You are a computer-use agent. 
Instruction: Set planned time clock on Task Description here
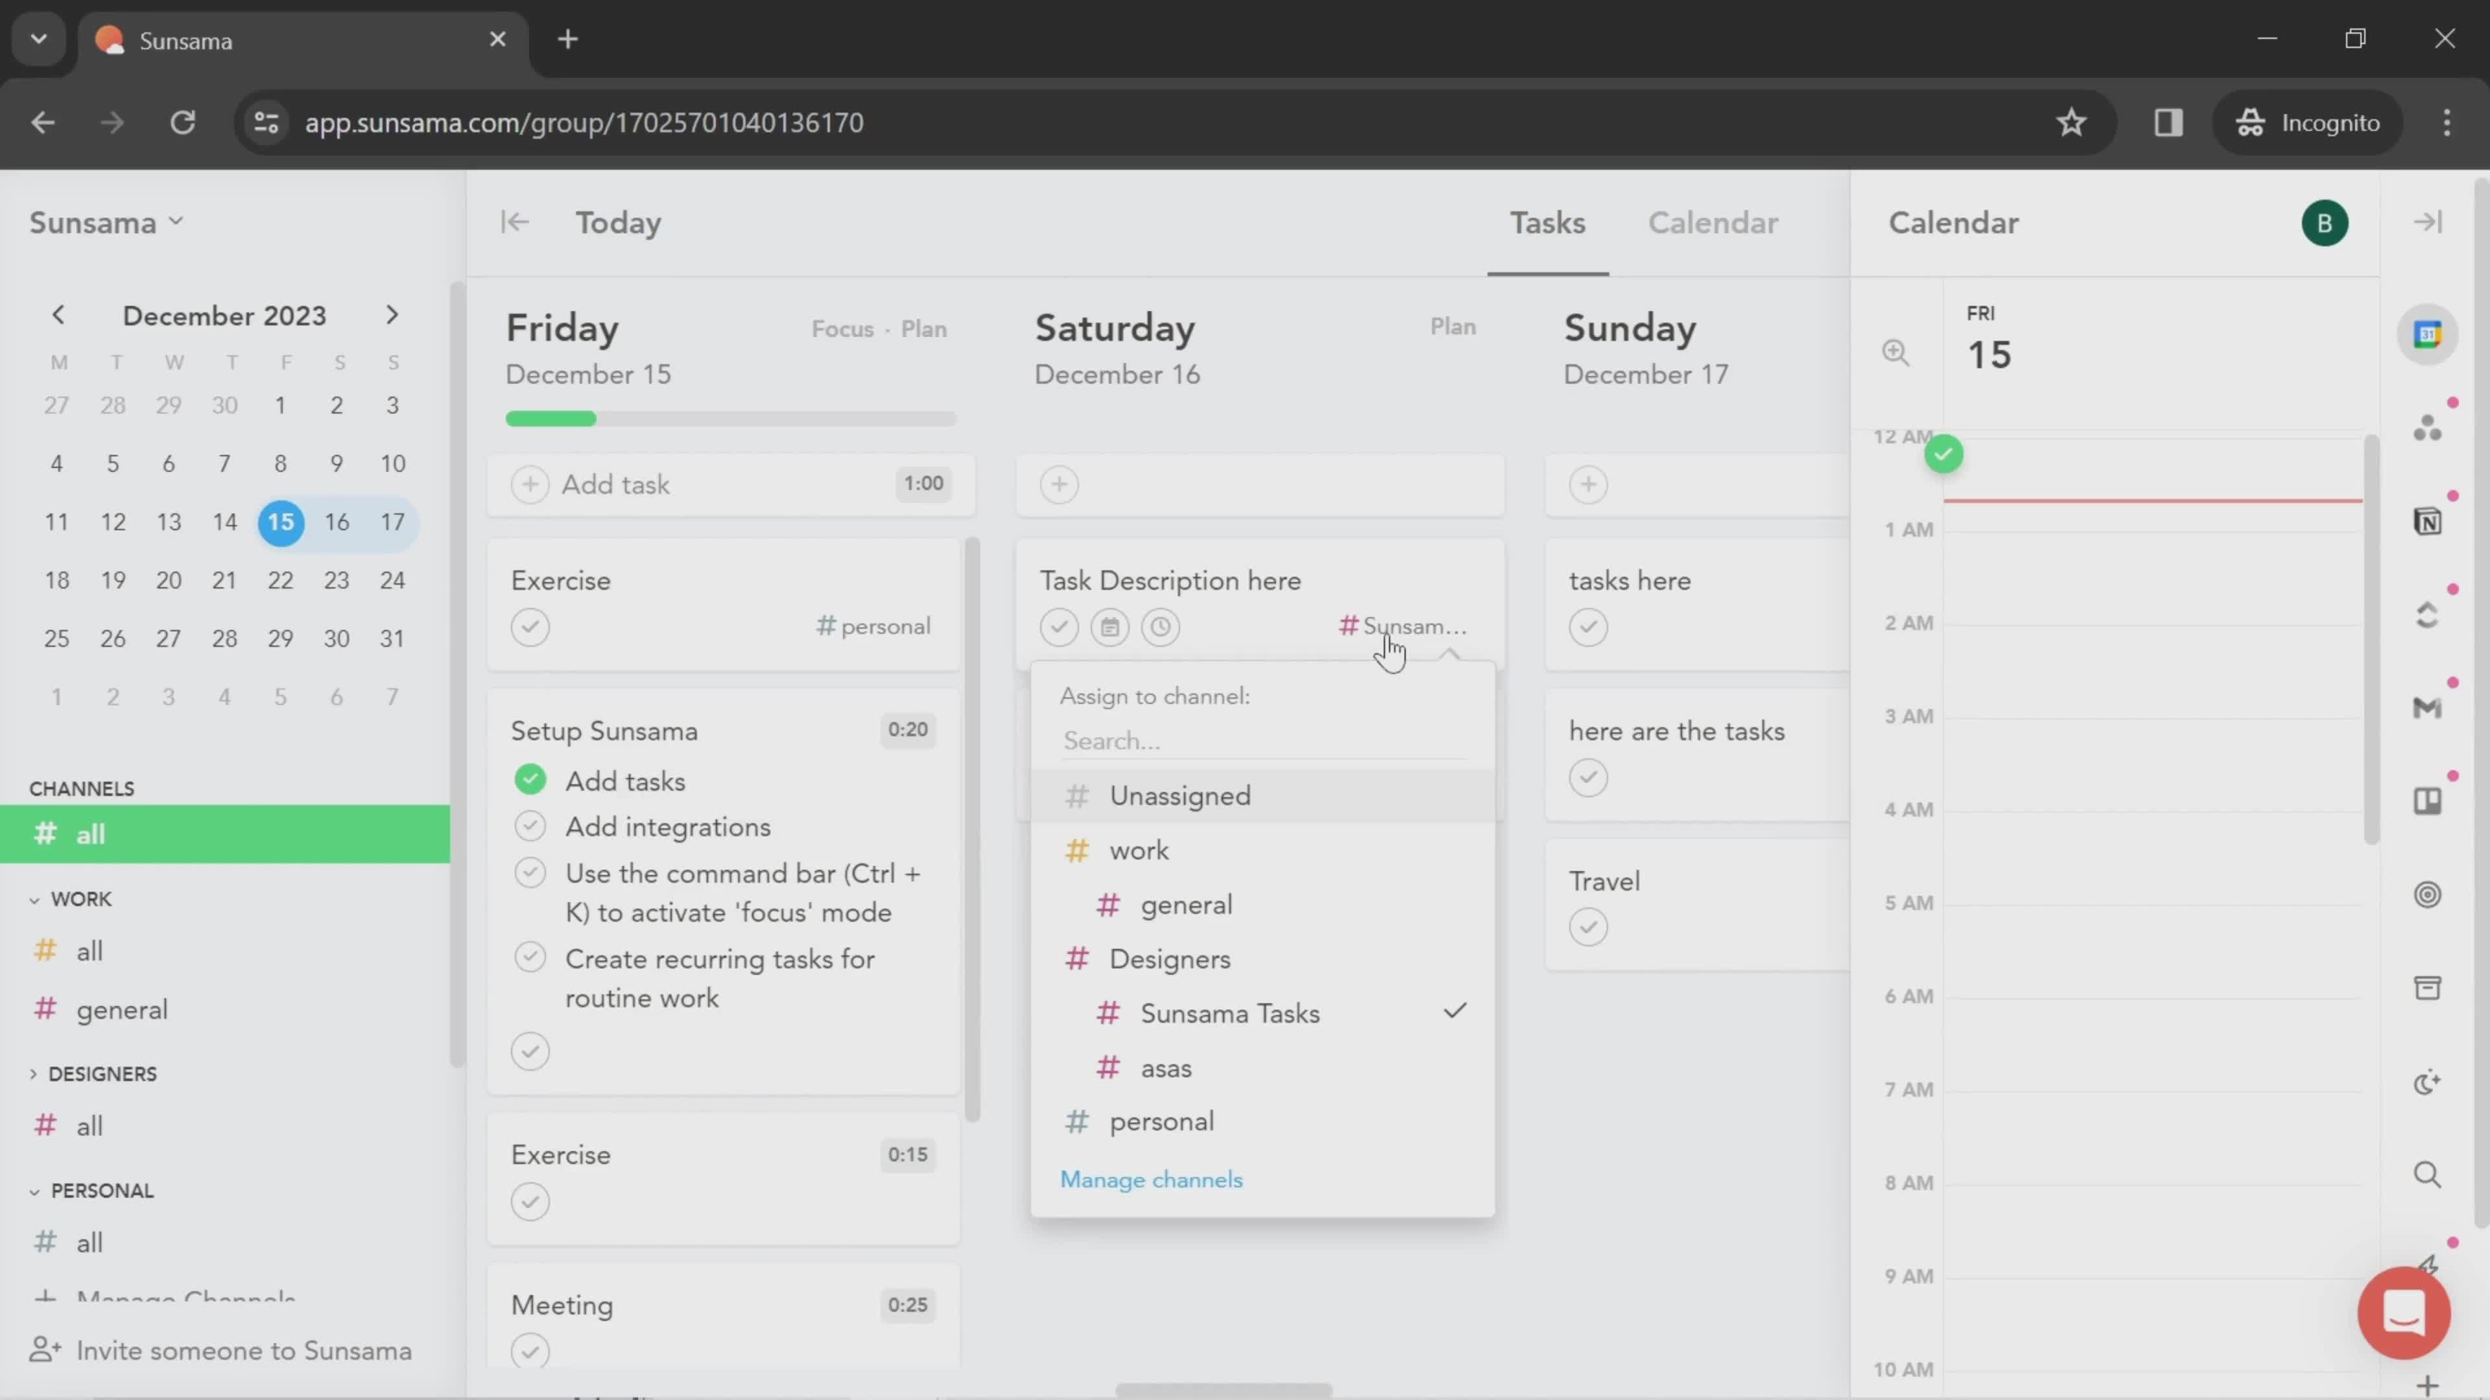(x=1160, y=627)
